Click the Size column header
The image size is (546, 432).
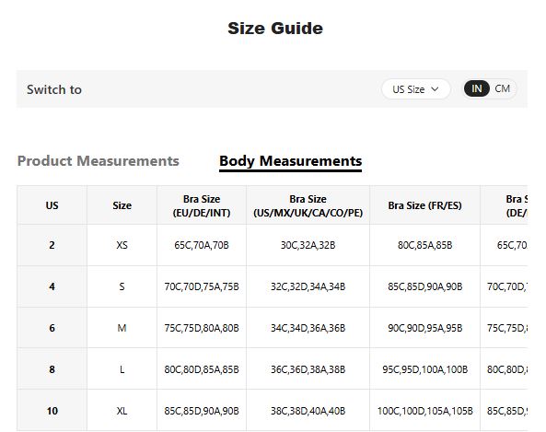pyautogui.click(x=122, y=205)
